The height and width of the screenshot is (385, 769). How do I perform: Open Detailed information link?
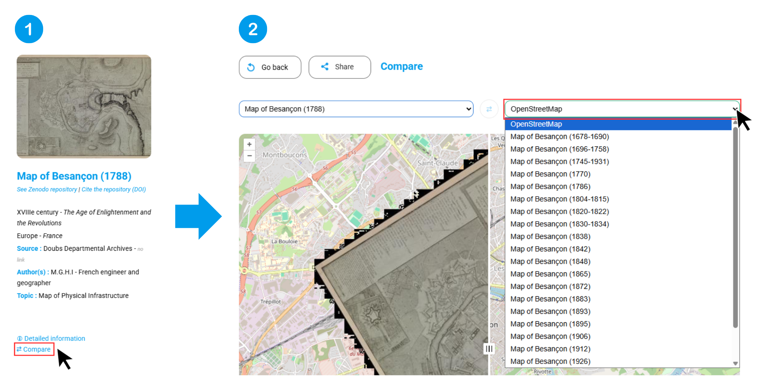point(51,338)
